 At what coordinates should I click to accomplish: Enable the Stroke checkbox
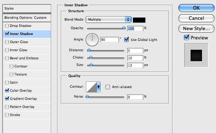[x=7, y=115]
